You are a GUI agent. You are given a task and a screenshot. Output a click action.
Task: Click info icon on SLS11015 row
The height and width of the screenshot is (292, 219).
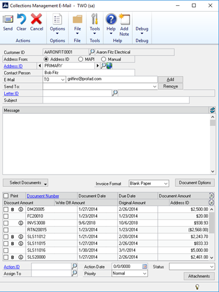click(21, 244)
